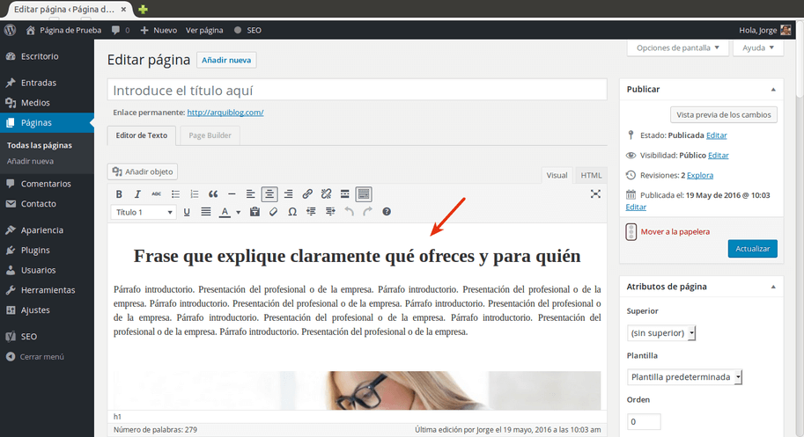Viewport: 804px width, 437px height.
Task: Apply strikethrough formatting
Action: [157, 194]
